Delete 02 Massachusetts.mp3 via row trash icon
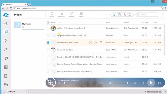This screenshot has height=94, width=167. pyautogui.click(x=101, y=43)
